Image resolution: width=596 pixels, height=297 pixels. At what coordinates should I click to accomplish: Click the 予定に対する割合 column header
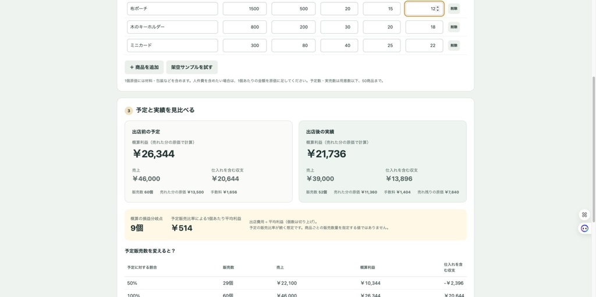pyautogui.click(x=142, y=267)
